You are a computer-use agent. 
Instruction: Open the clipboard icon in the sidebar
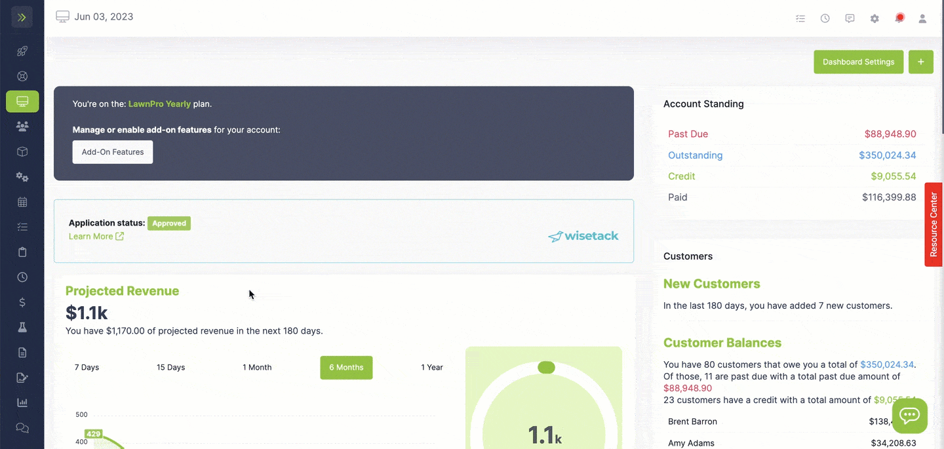pos(22,252)
